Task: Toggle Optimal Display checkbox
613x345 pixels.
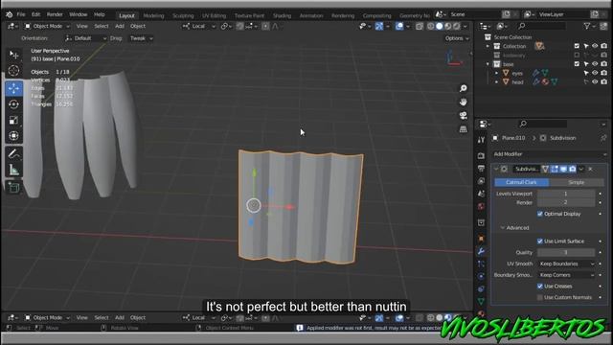Action: point(540,214)
